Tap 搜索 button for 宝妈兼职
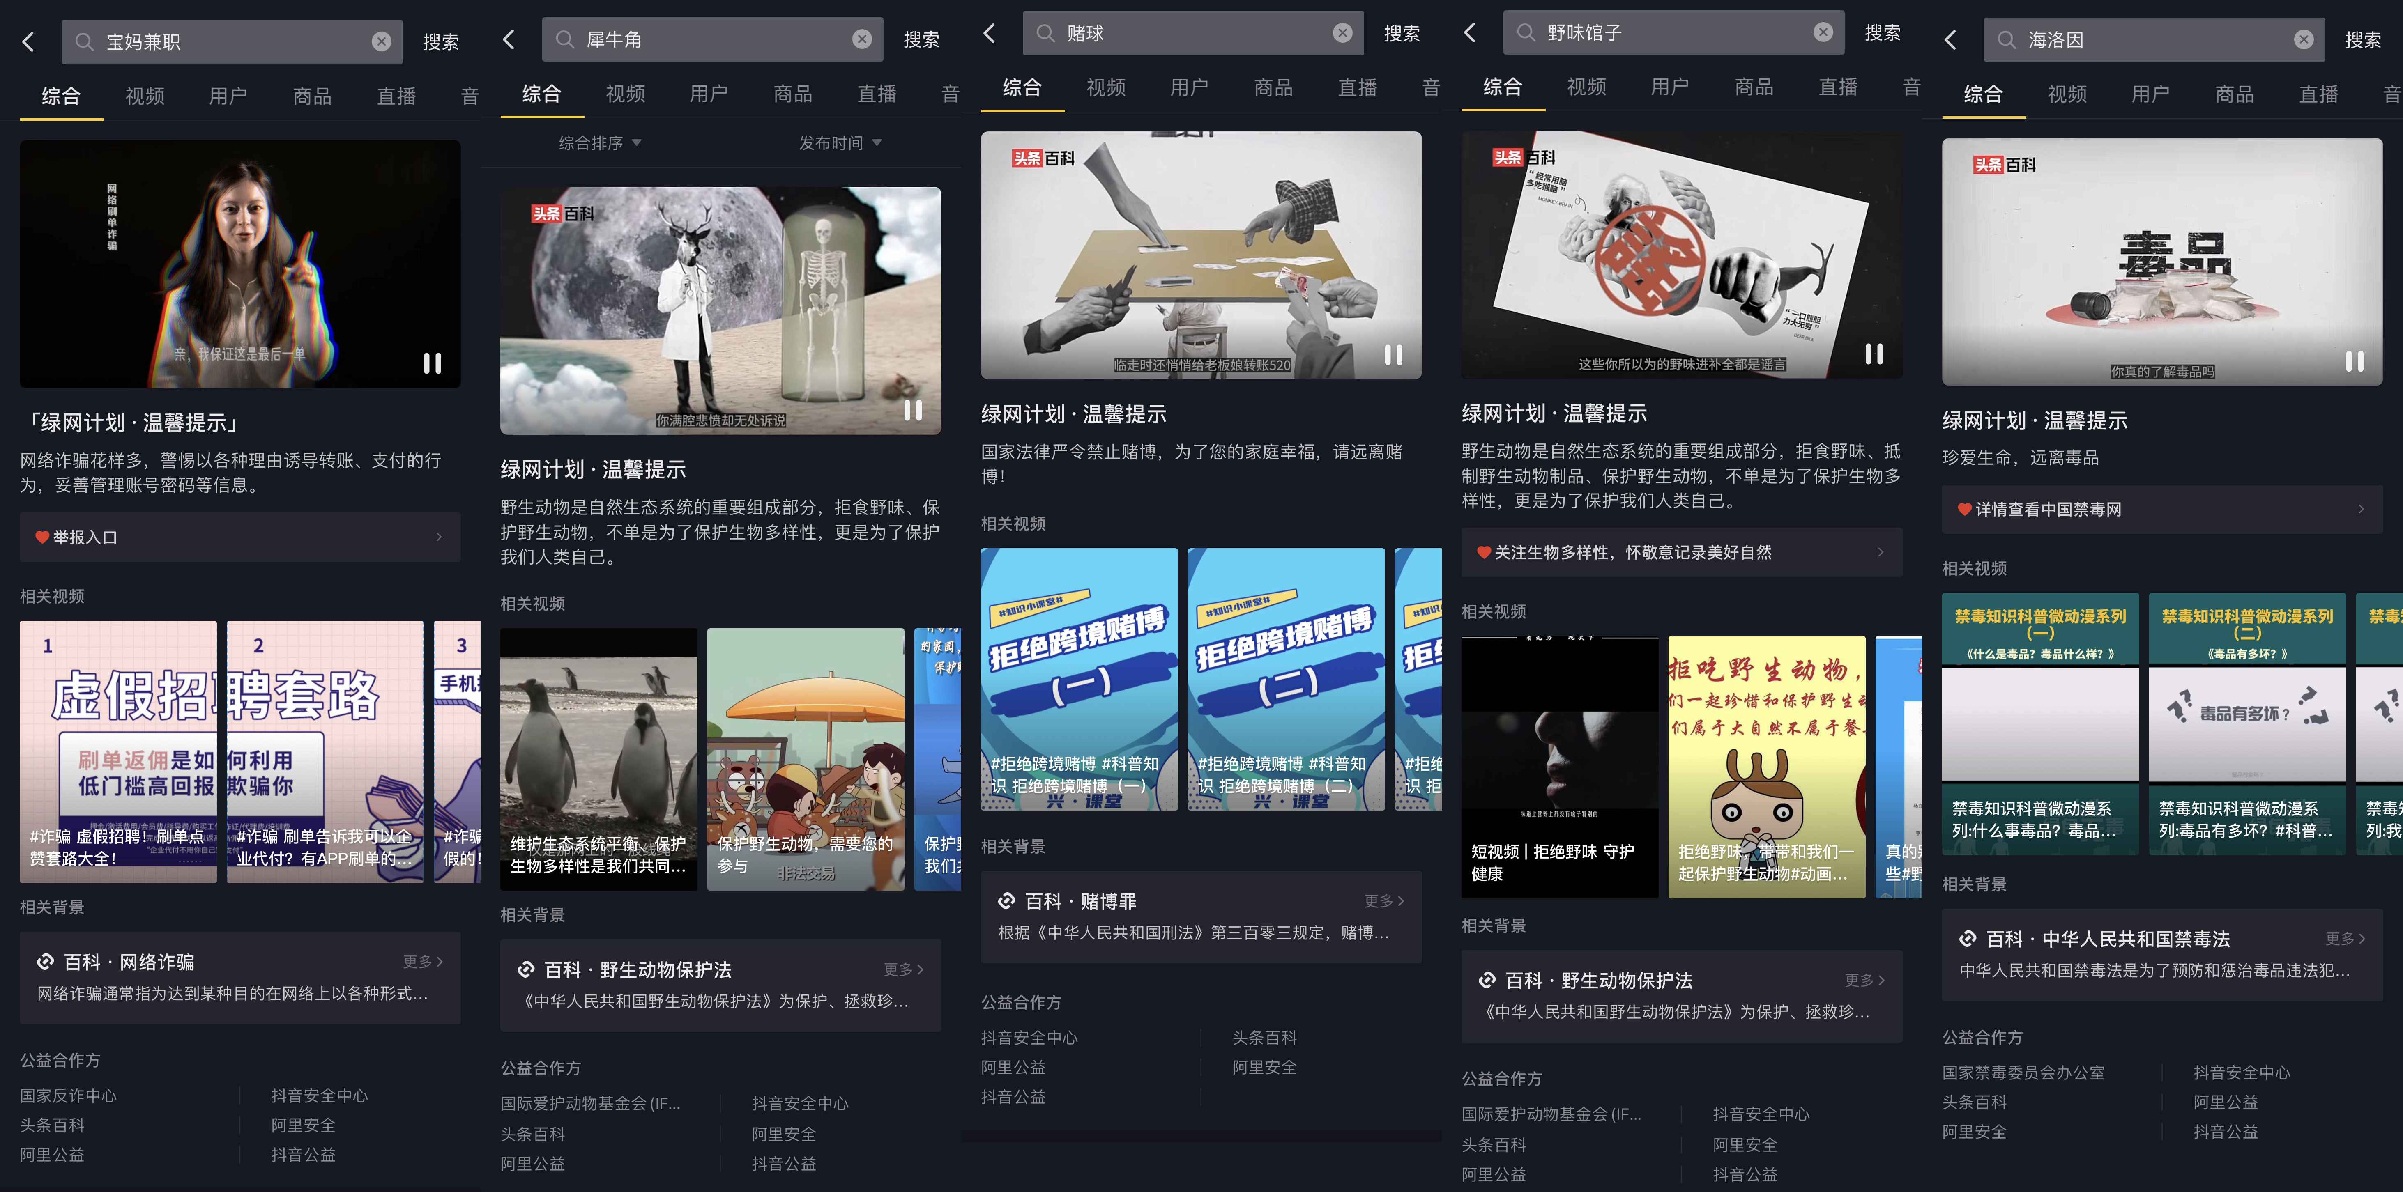 pyautogui.click(x=440, y=42)
